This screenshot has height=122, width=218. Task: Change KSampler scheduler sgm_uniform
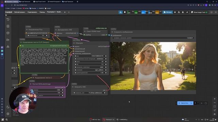coord(91,70)
